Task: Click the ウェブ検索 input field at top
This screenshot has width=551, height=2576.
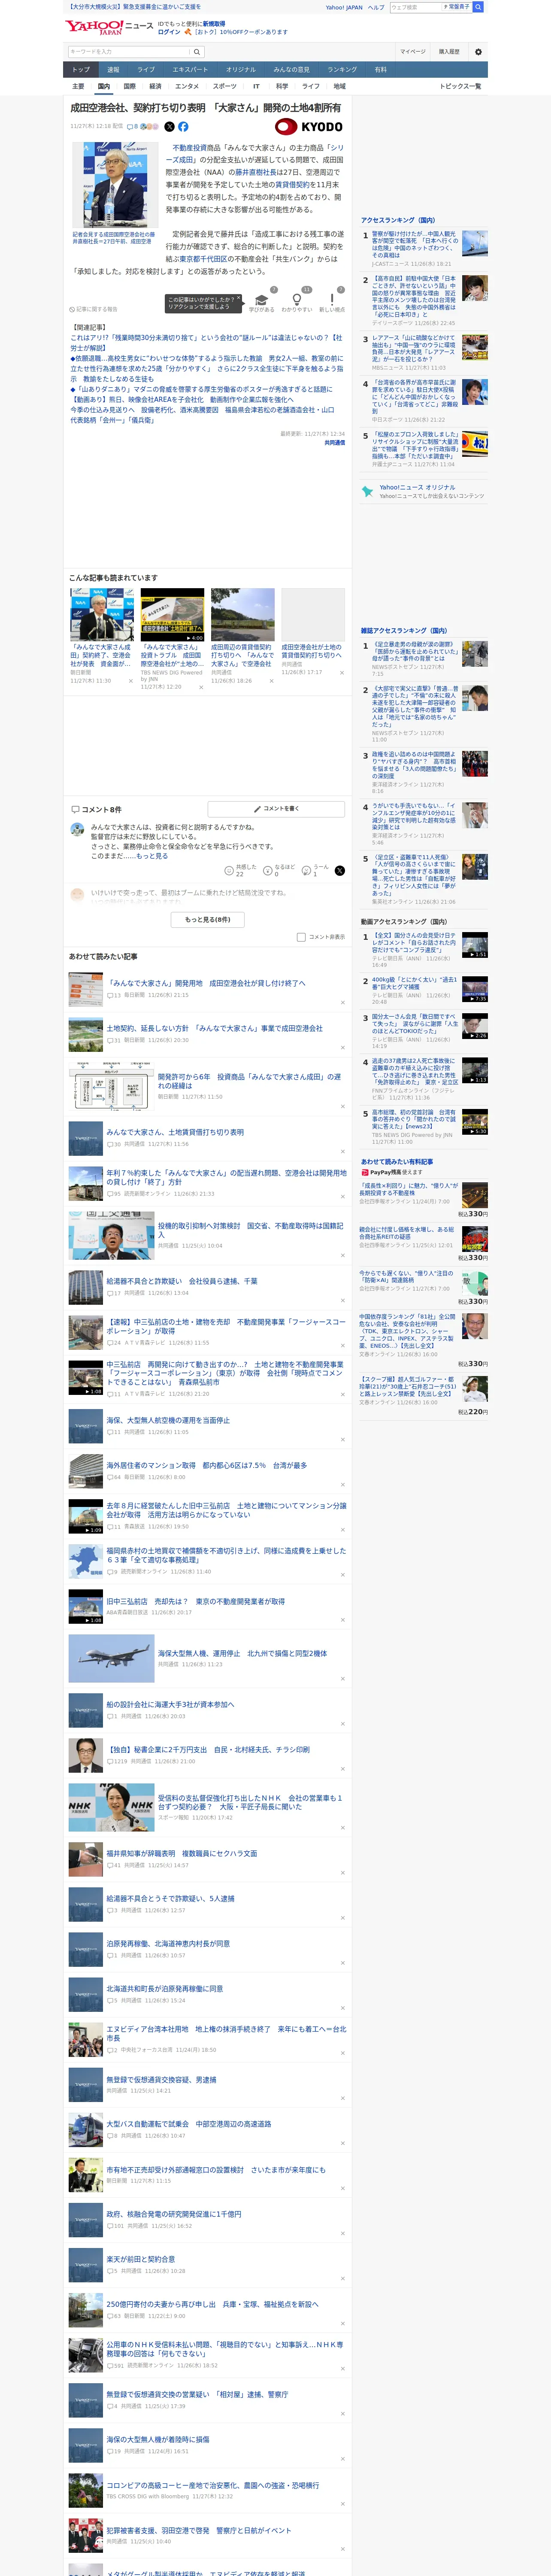Action: 416,7
